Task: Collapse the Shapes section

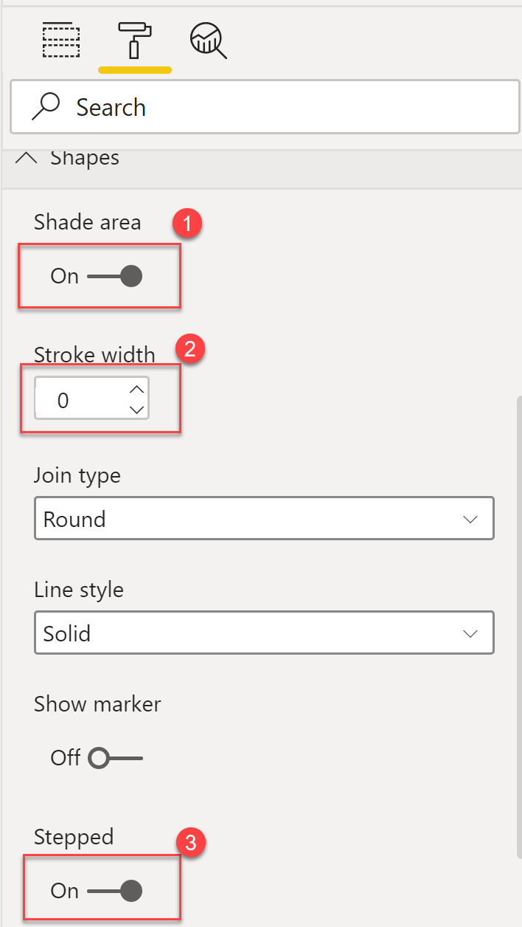Action: (27, 157)
